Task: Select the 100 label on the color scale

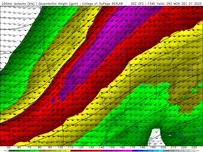Action: click(x=60, y=147)
